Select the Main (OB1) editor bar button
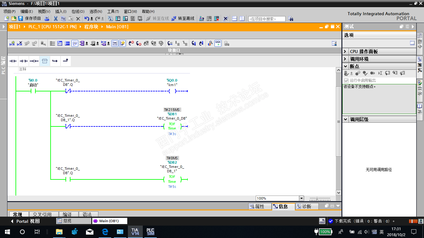 [x=110, y=221]
